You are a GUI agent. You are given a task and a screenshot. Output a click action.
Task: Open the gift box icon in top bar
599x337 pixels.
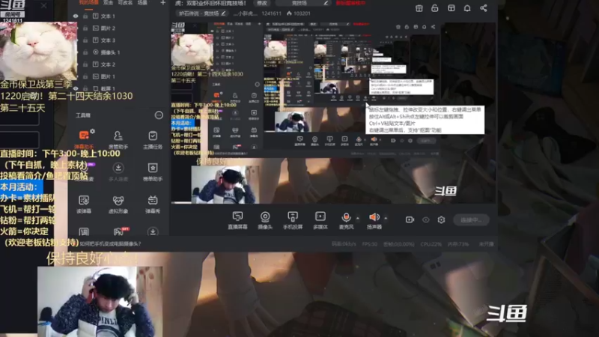(419, 8)
